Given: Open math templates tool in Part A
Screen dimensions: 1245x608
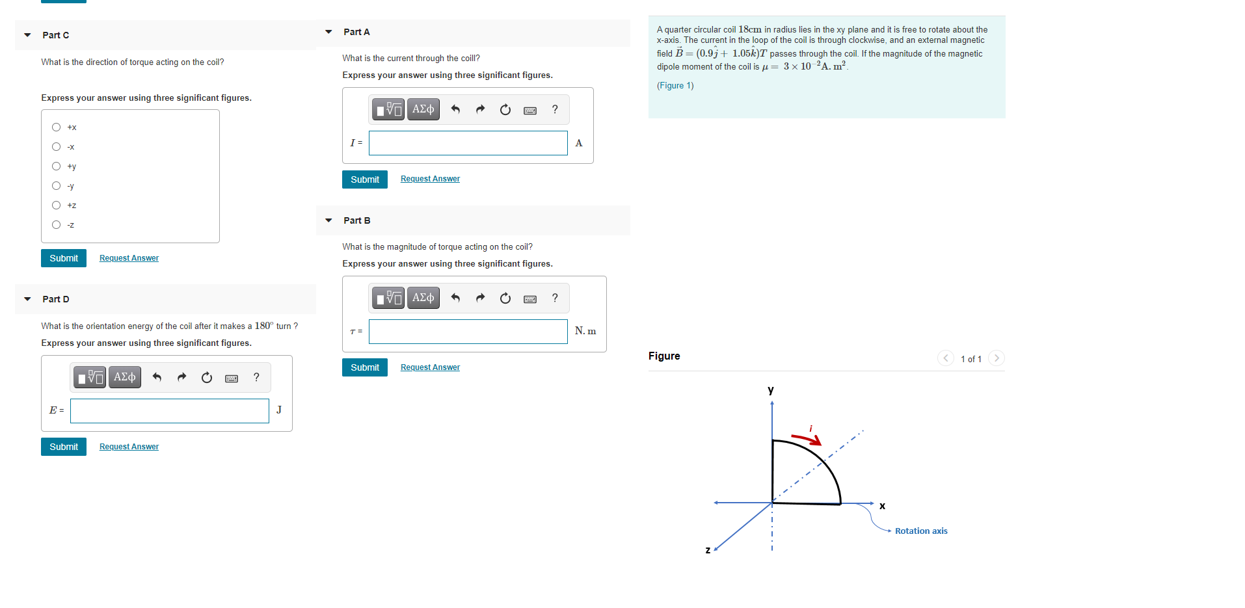Looking at the screenshot, I should coord(388,109).
